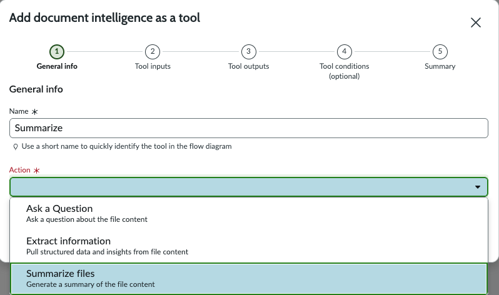Screen dimensions: 499x295
Task: Choose the Ask a Question action
Action: click(249, 214)
